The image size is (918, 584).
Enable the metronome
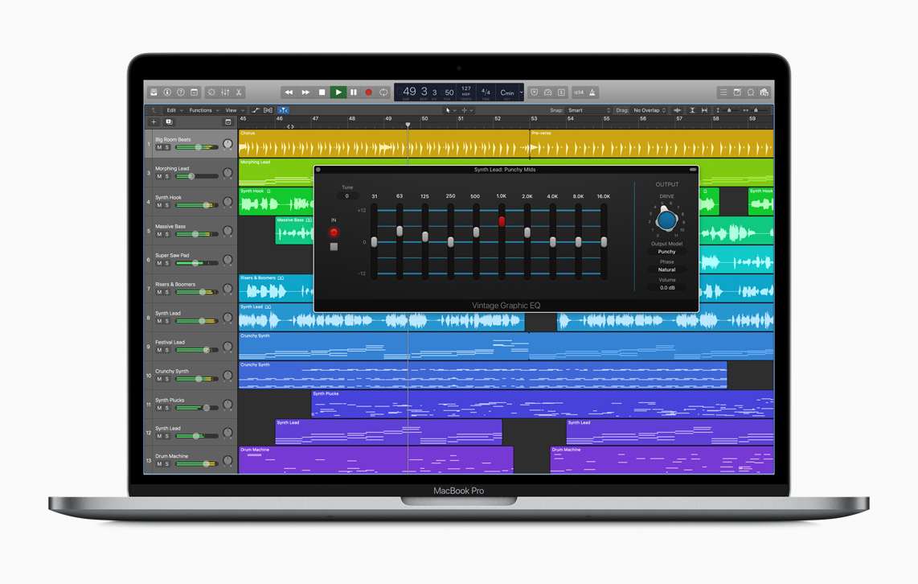click(x=592, y=92)
